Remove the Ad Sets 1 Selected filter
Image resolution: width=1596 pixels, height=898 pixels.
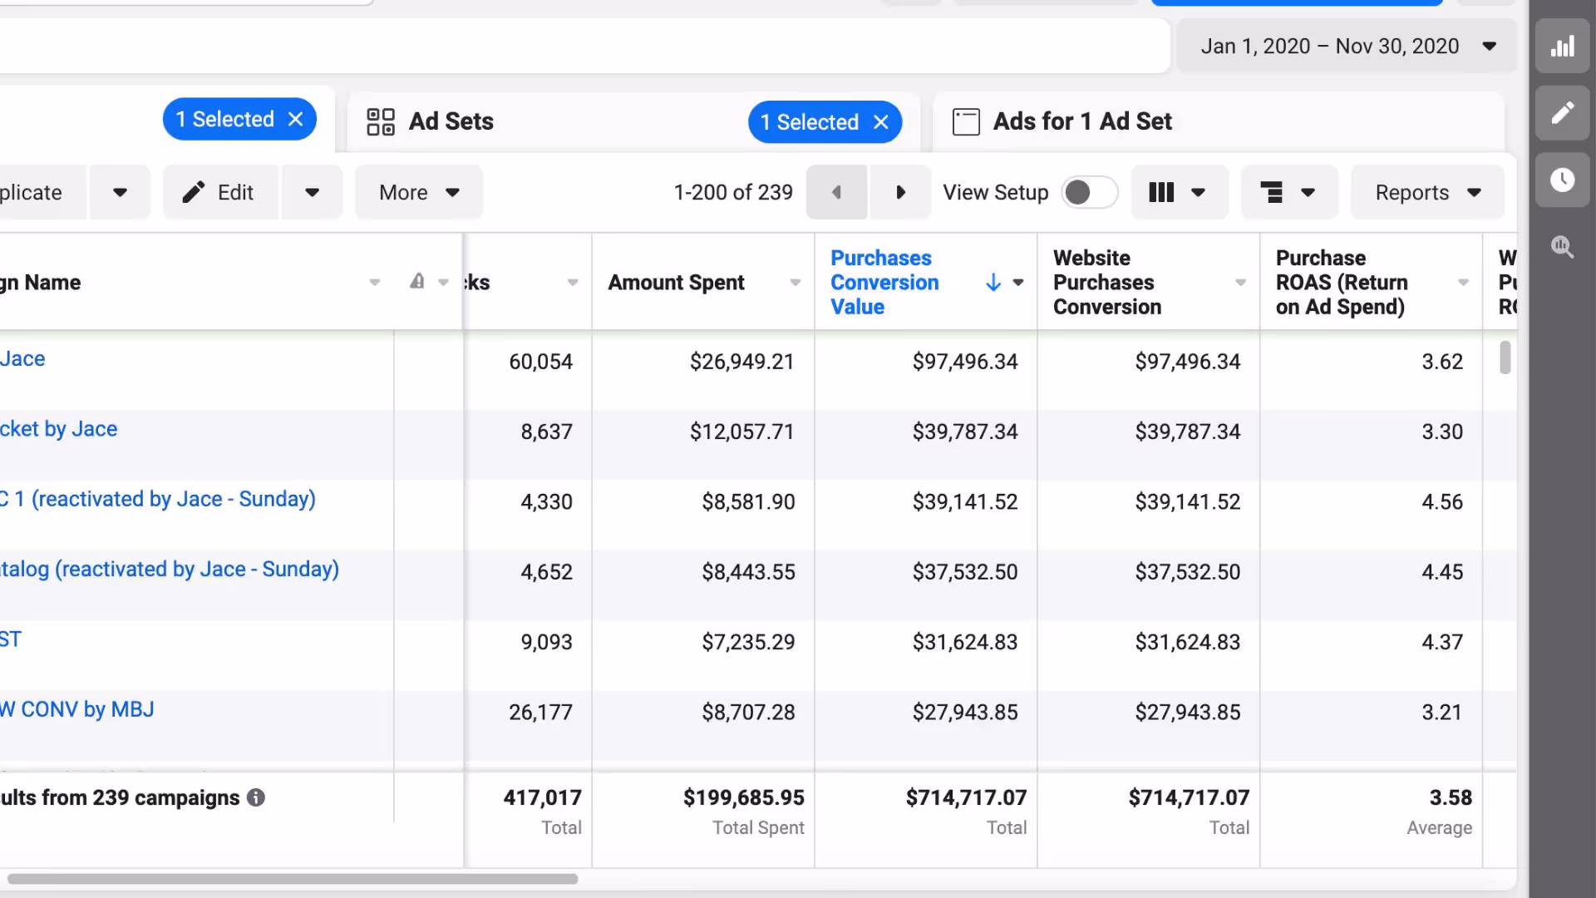[881, 122]
